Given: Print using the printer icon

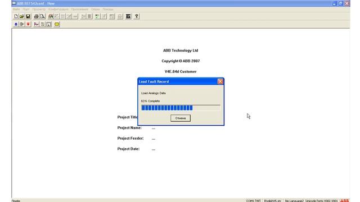Looking at the screenshot, I should coord(36,16).
